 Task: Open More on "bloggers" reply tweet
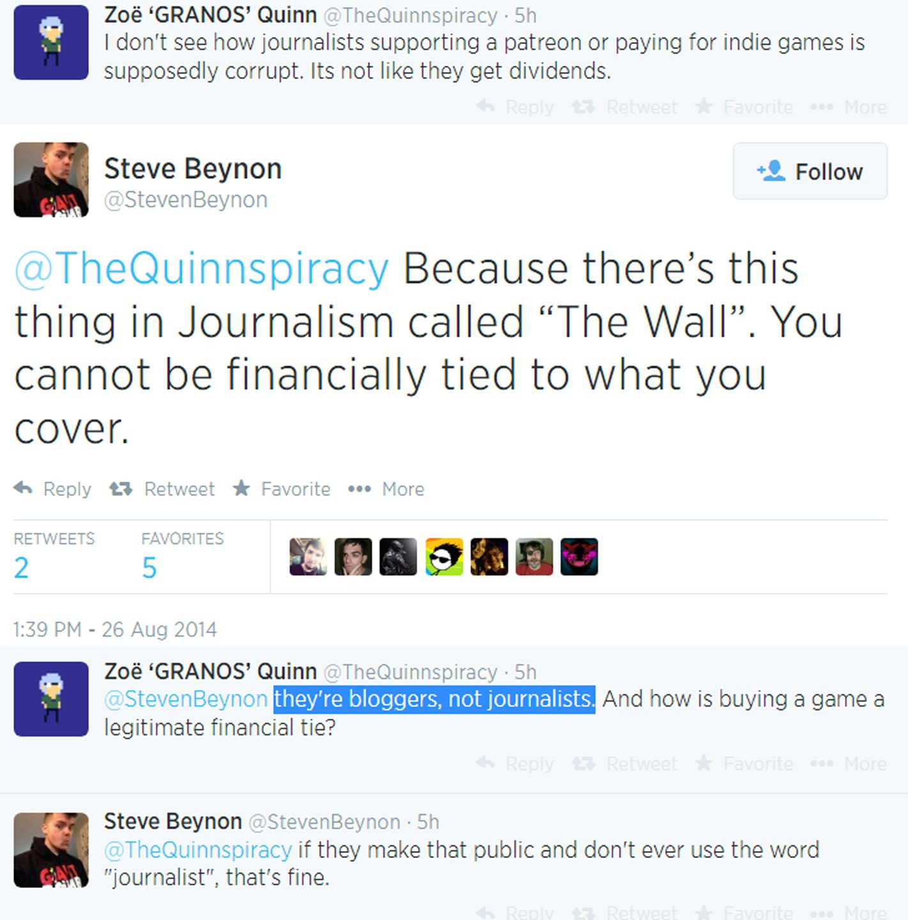click(x=849, y=763)
